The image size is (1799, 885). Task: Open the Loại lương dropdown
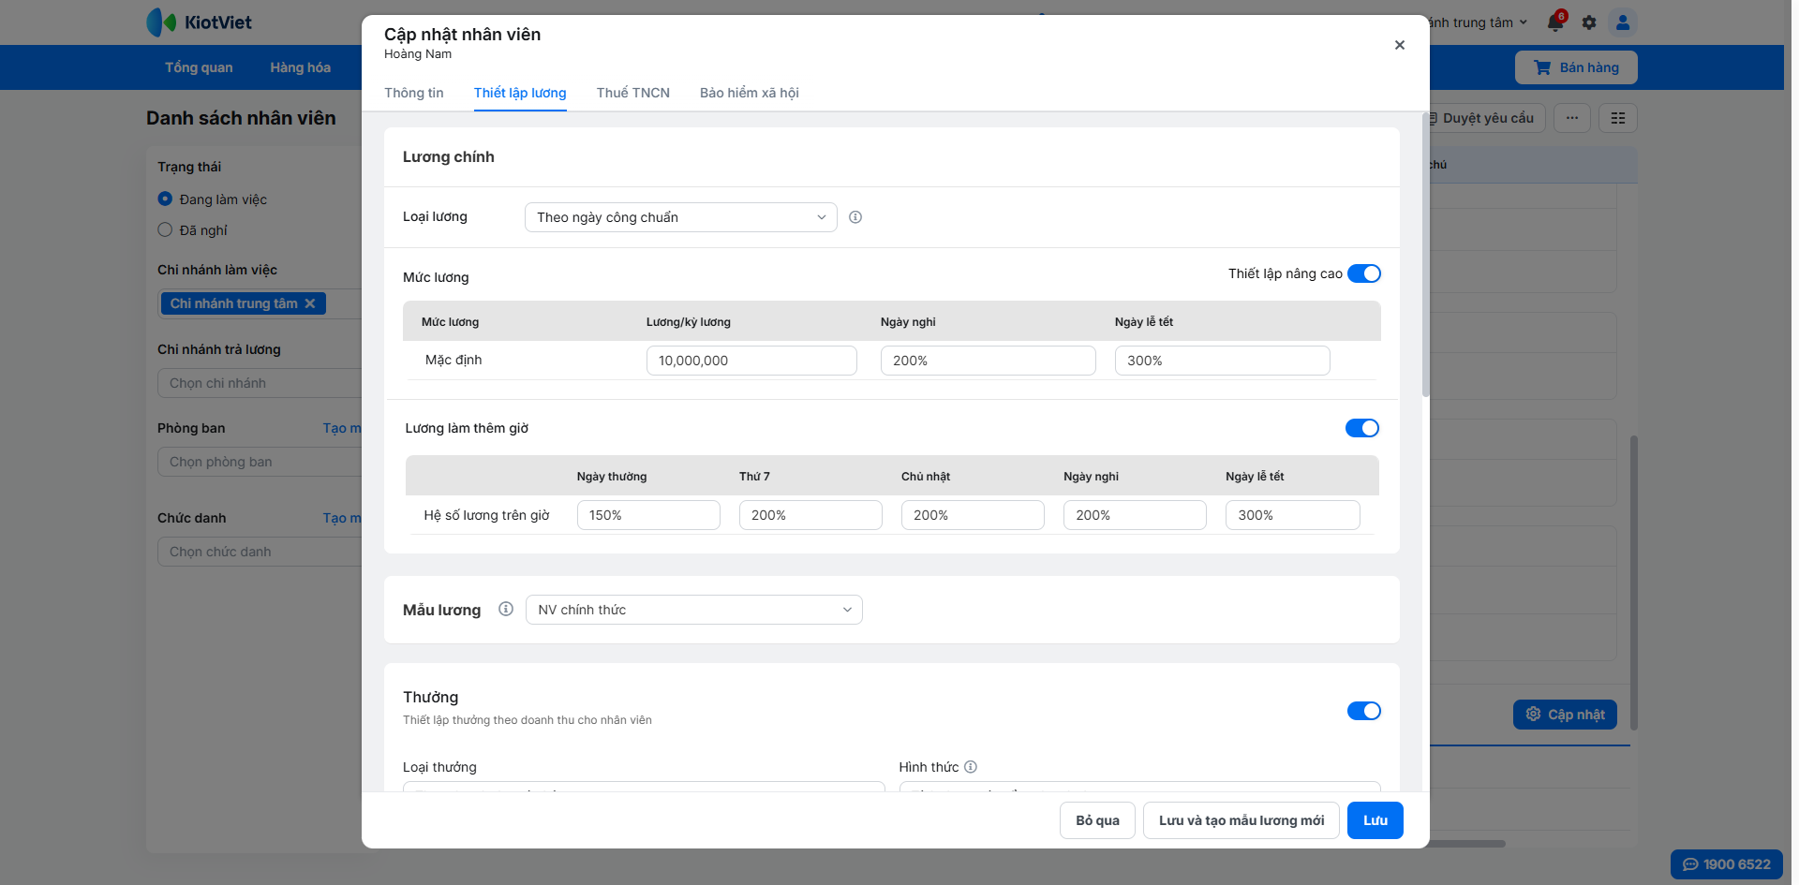681,217
